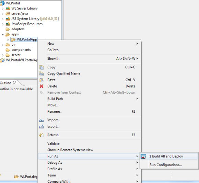Viewport: 199px width, 183px height.
Task: Open the Debug As submenu
Action: 90,162
